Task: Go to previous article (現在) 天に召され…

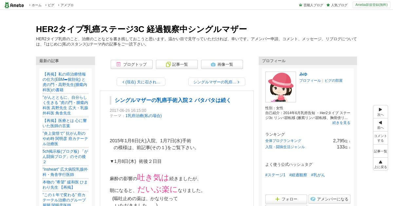Action: [141, 82]
